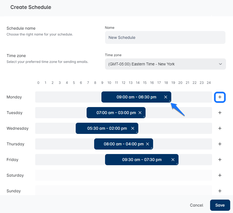Click the empty Saturday schedule row
233x213 pixels.
click(x=123, y=175)
